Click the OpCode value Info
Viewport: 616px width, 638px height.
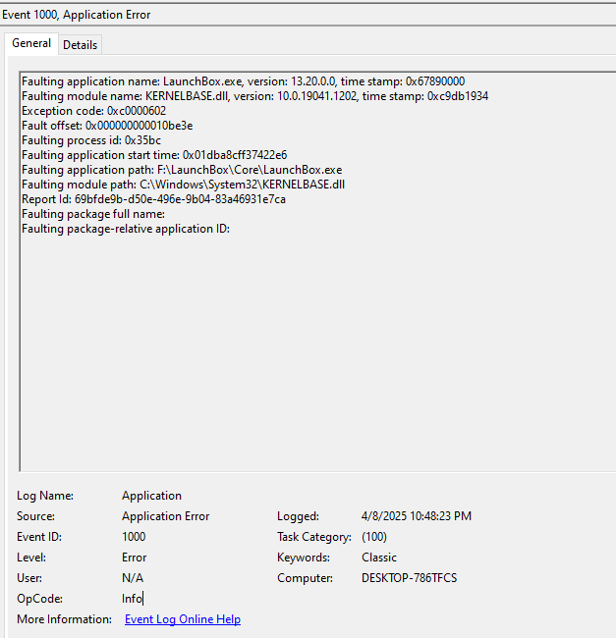132,599
